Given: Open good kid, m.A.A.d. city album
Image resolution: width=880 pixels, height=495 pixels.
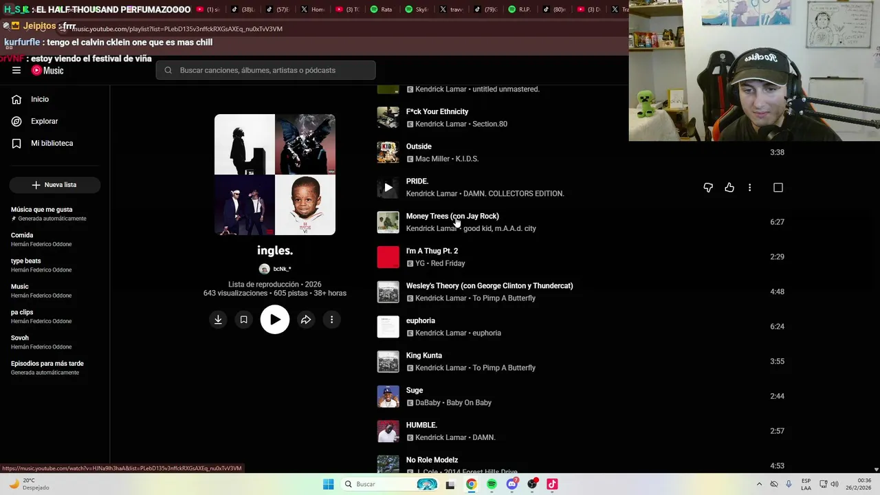Looking at the screenshot, I should tap(500, 228).
